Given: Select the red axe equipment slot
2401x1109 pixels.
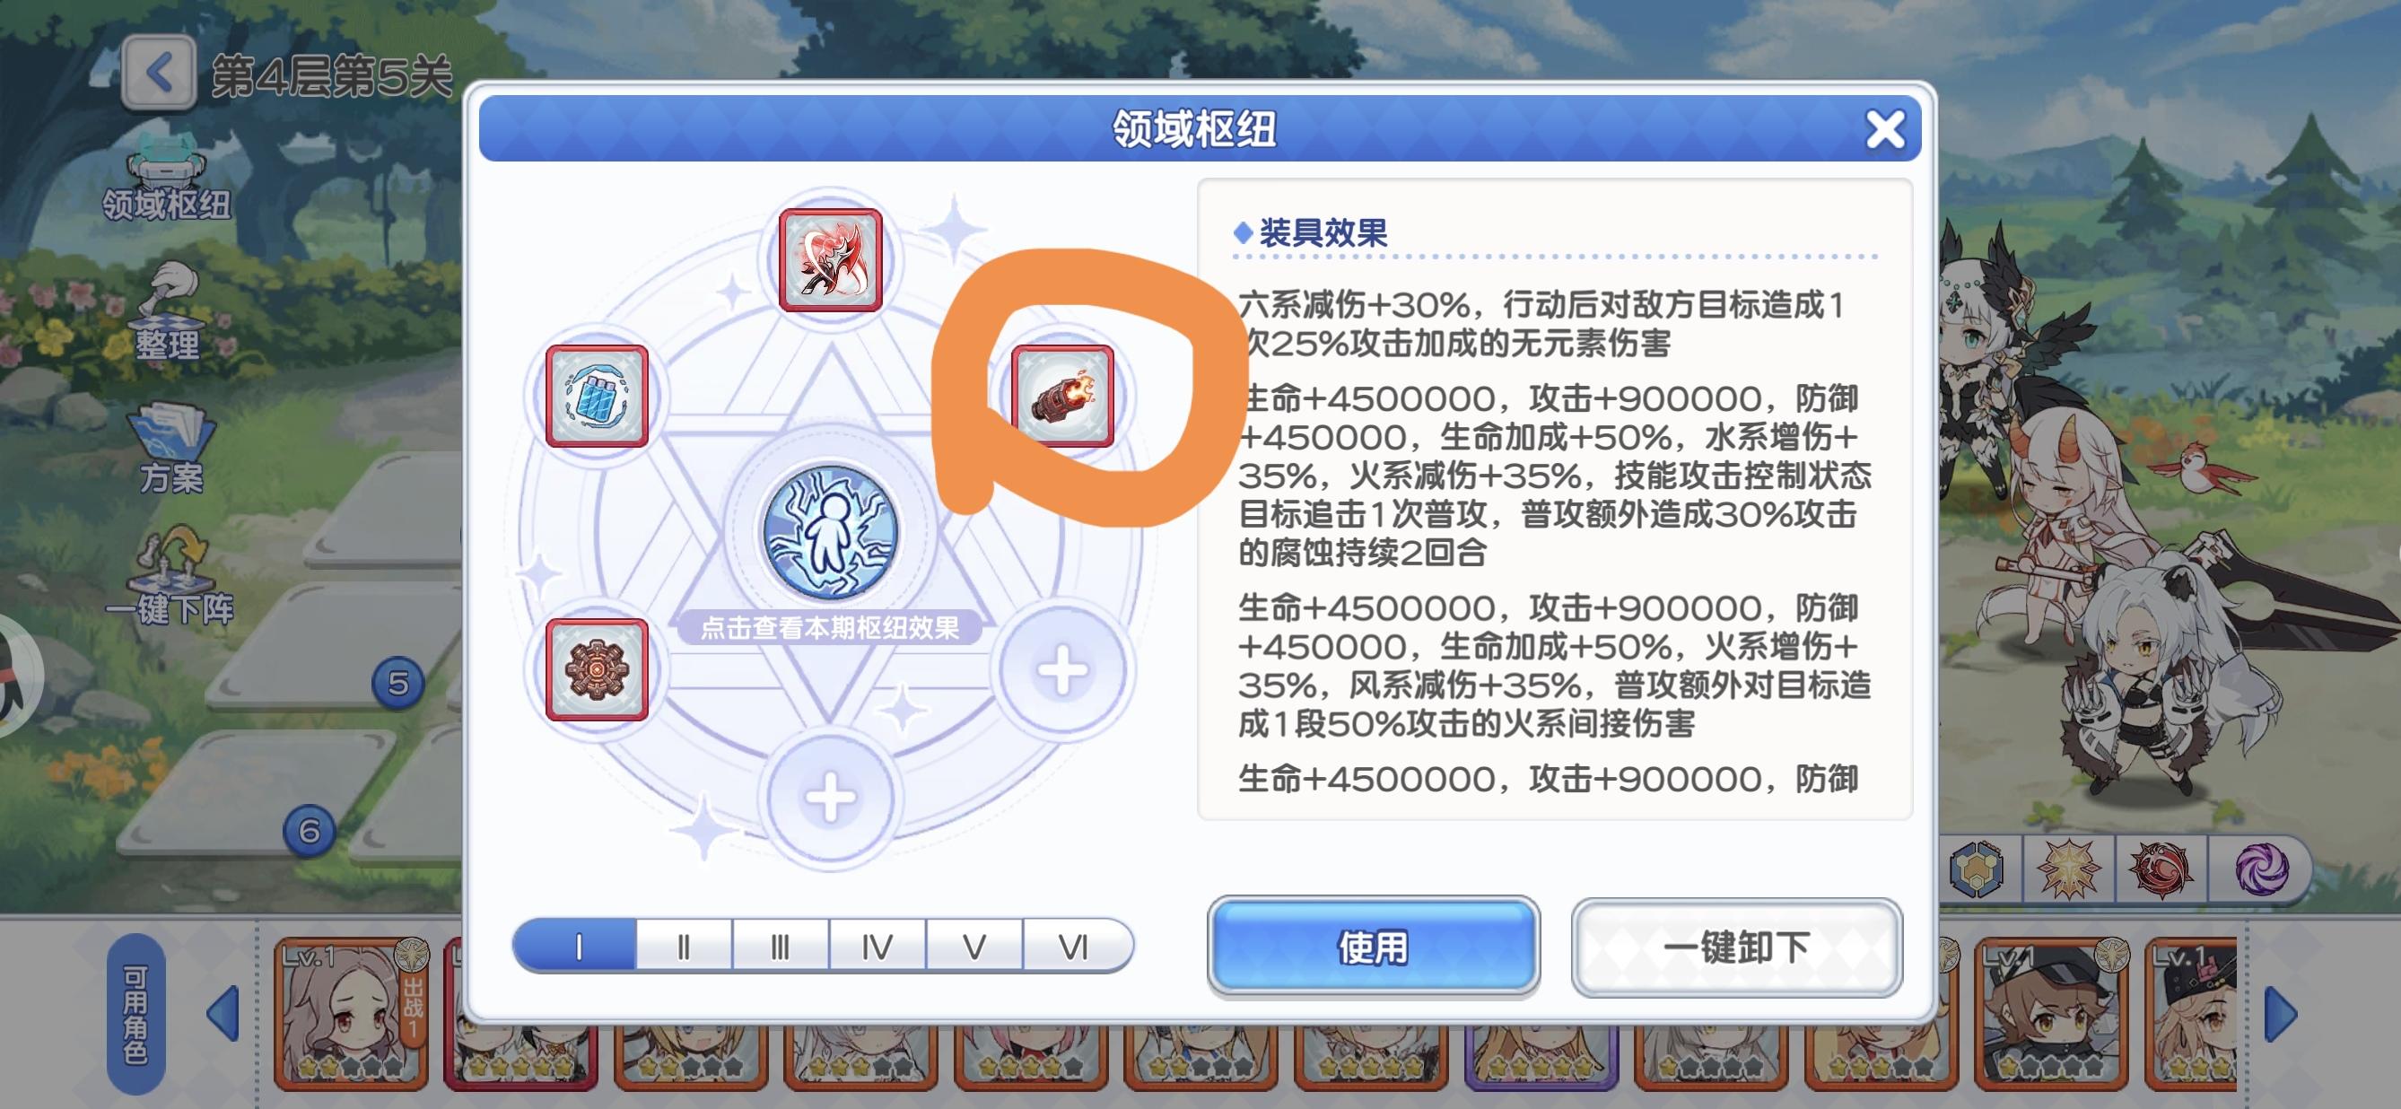Looking at the screenshot, I should click(830, 260).
